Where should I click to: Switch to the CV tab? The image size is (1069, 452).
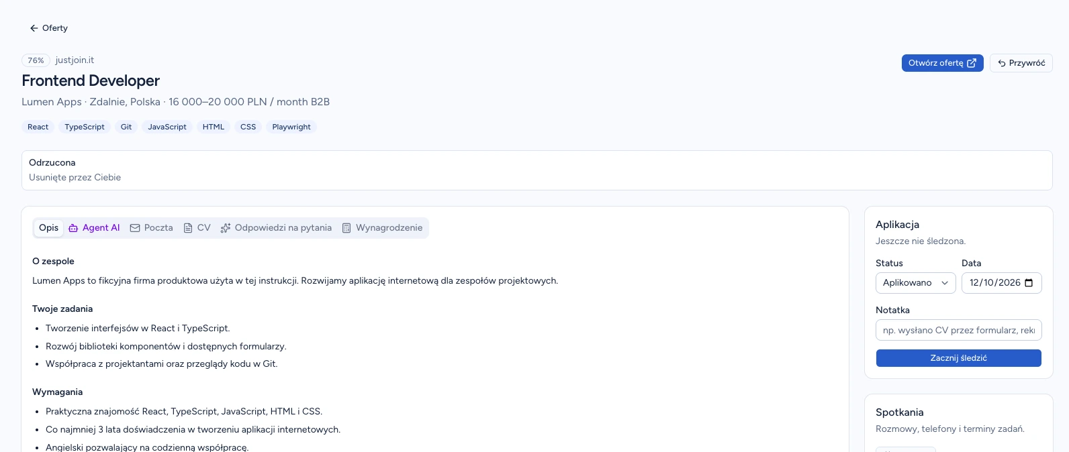(197, 228)
